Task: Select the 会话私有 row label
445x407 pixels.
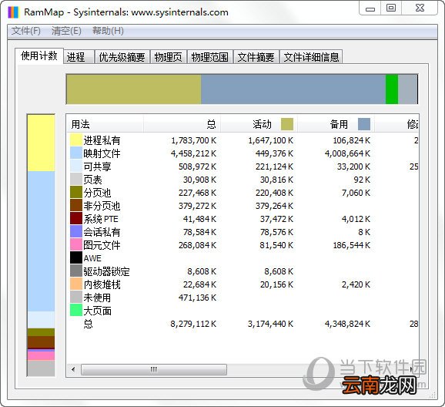Action: click(102, 232)
